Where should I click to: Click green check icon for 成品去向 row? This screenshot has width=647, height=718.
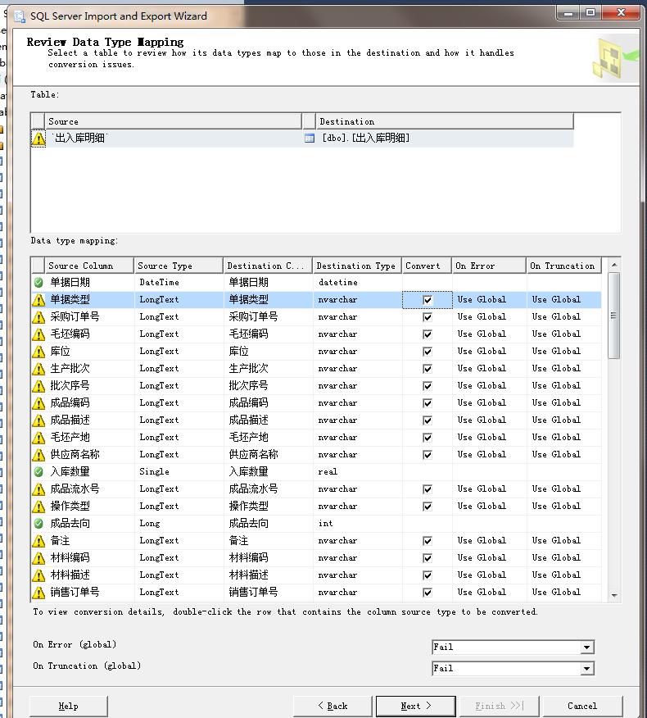point(38,524)
